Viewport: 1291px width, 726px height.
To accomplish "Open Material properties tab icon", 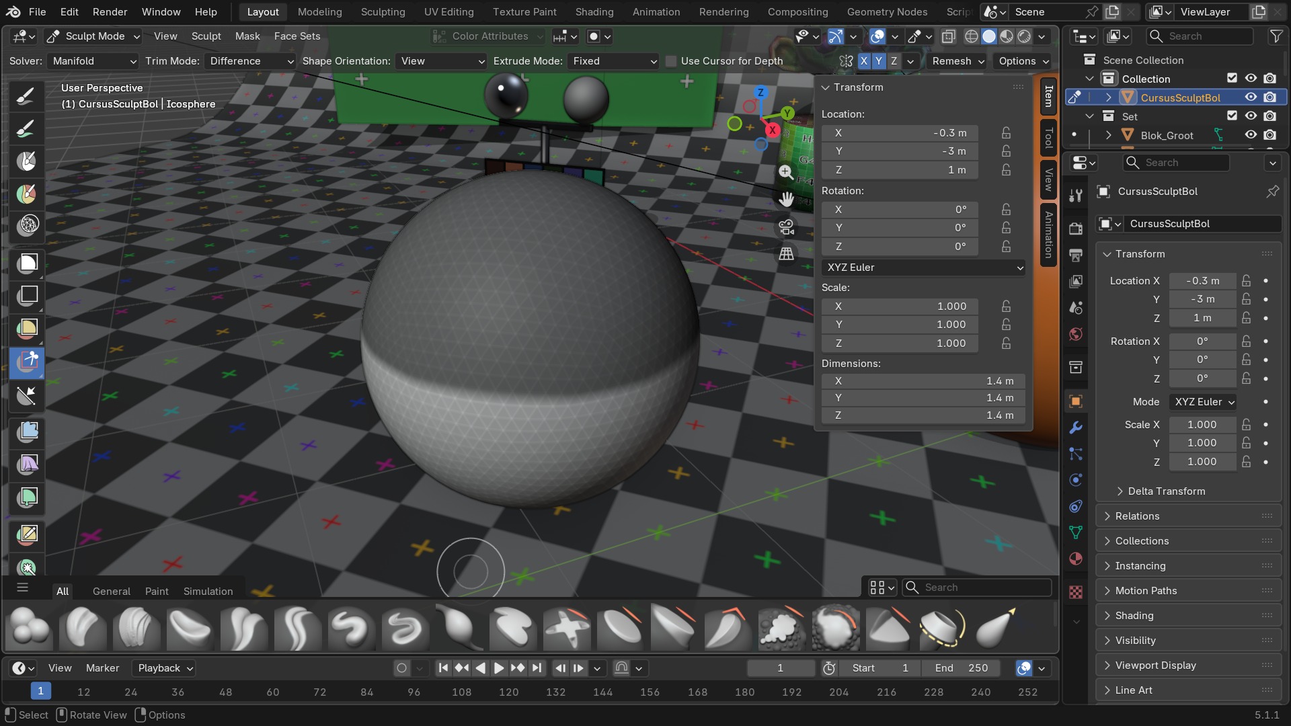I will [1076, 559].
